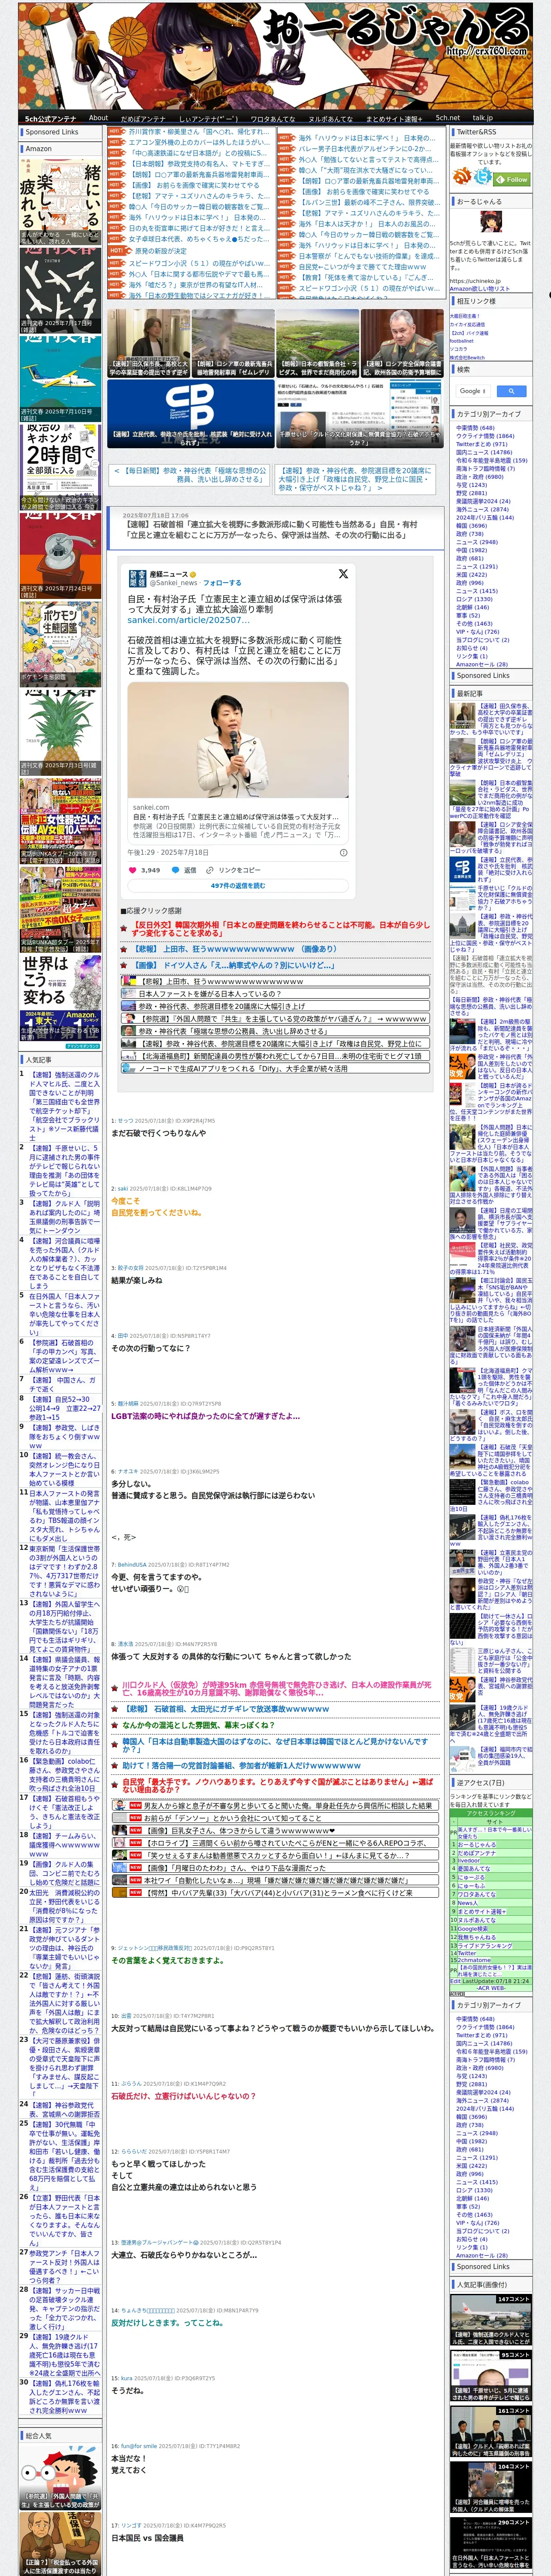Click the Twitter bird icon in sidebar
The height and width of the screenshot is (2576, 551).
coord(484,176)
